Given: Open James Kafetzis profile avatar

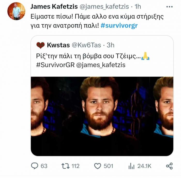Looking at the screenshot, I should point(16,11).
